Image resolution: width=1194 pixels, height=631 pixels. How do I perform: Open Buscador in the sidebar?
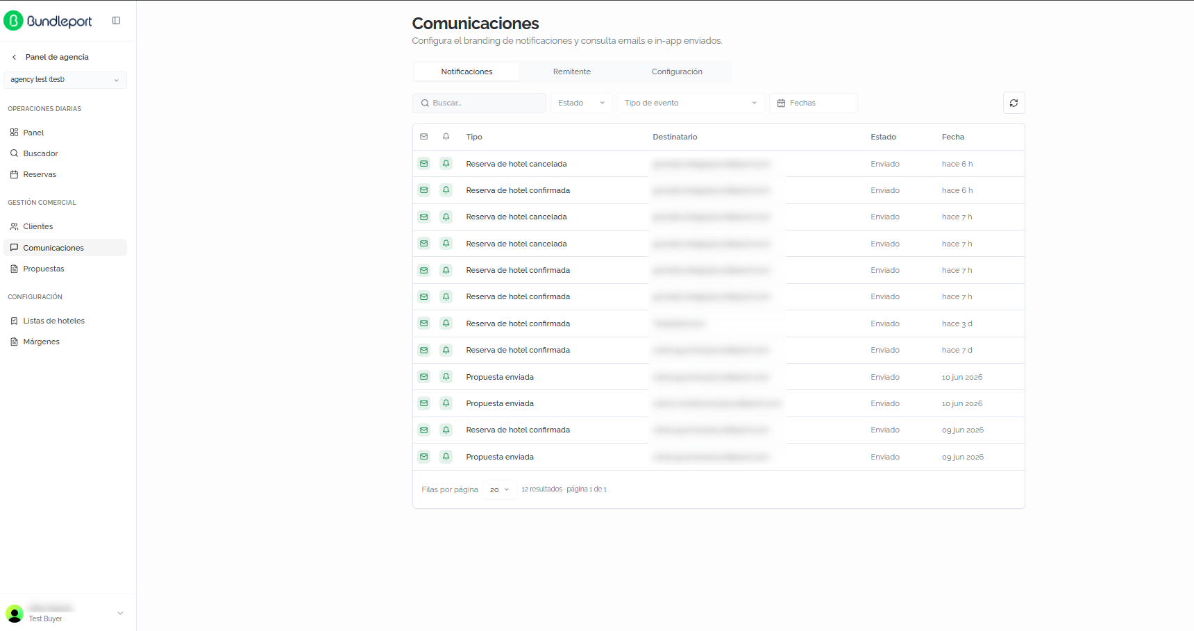(65, 153)
